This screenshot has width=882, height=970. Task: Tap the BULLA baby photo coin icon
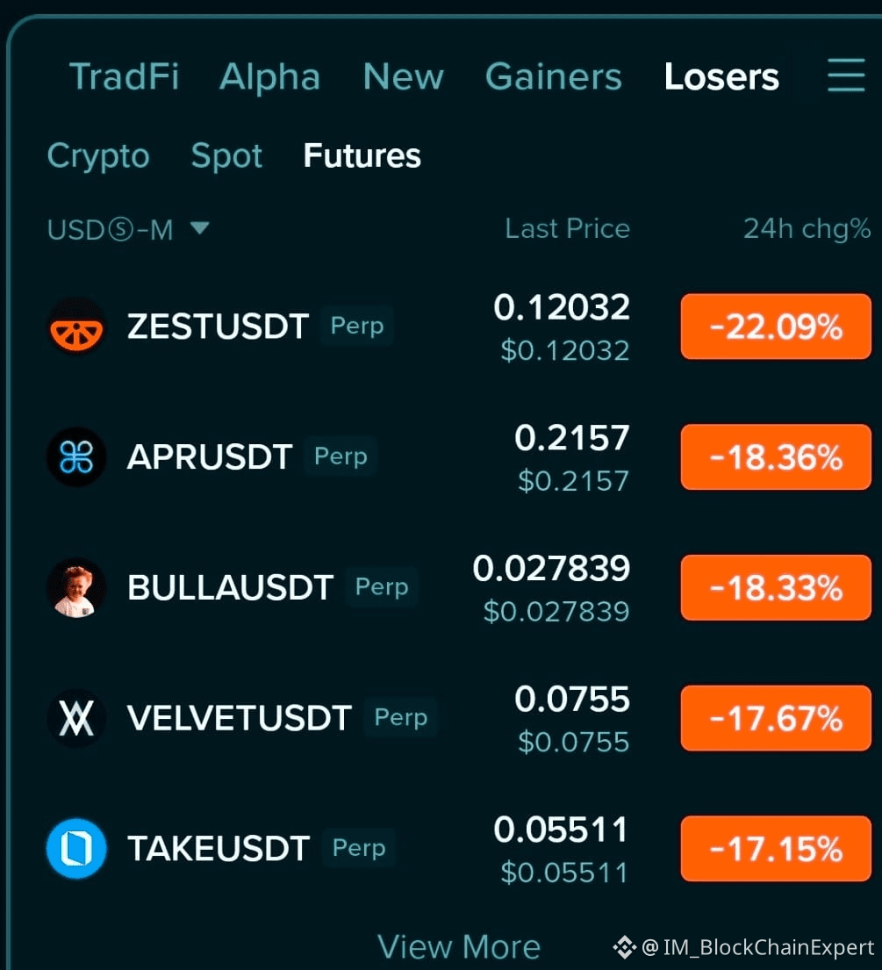[76, 587]
